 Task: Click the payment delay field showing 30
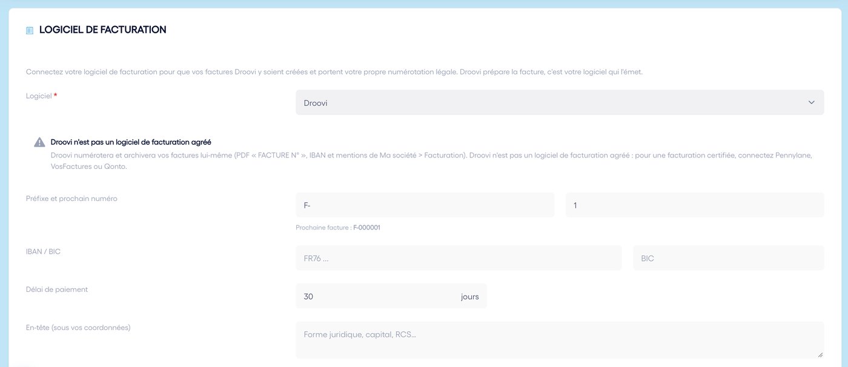tap(391, 296)
